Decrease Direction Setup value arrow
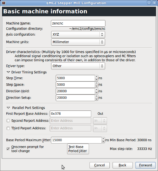Viewport: 158px width, 171px height. 97,99
